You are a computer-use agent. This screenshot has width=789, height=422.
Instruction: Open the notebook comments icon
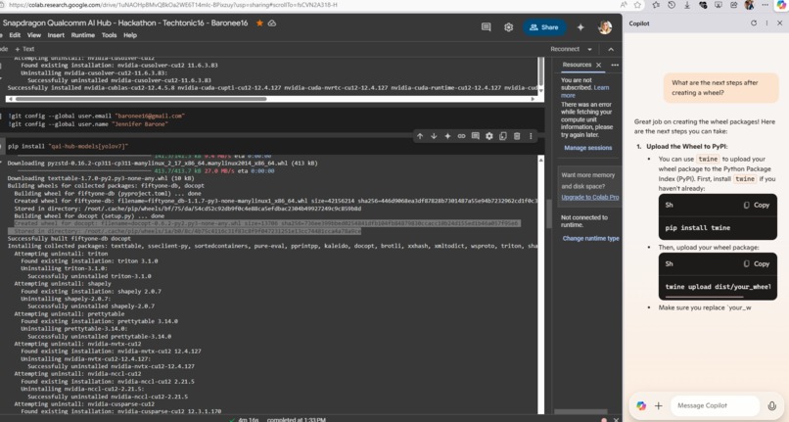click(487, 27)
